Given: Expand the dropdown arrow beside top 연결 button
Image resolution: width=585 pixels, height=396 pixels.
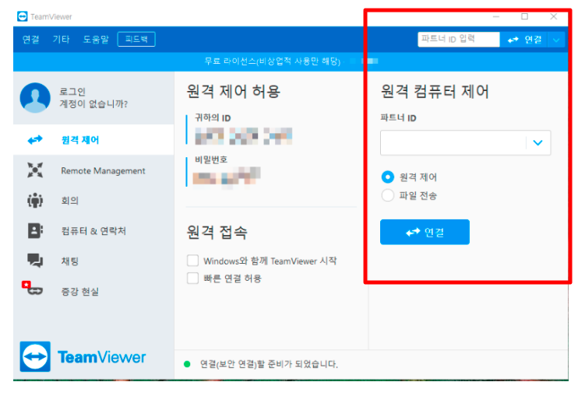Looking at the screenshot, I should click(556, 40).
